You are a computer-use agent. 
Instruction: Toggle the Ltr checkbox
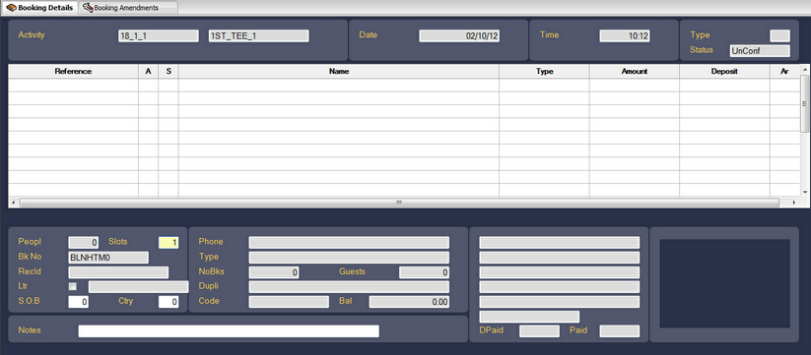(x=73, y=286)
